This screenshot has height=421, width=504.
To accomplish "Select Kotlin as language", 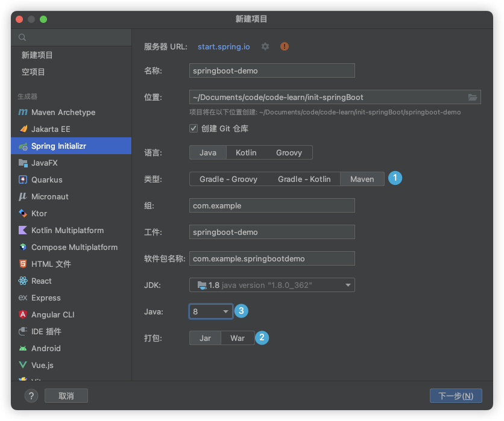I will (246, 152).
